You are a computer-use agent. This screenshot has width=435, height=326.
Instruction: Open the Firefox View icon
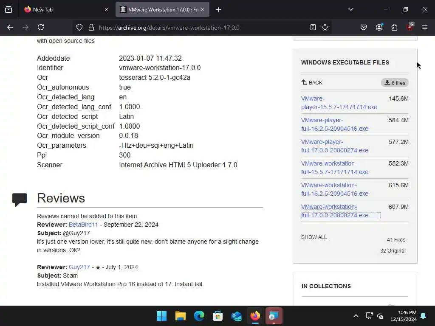tap(8, 10)
